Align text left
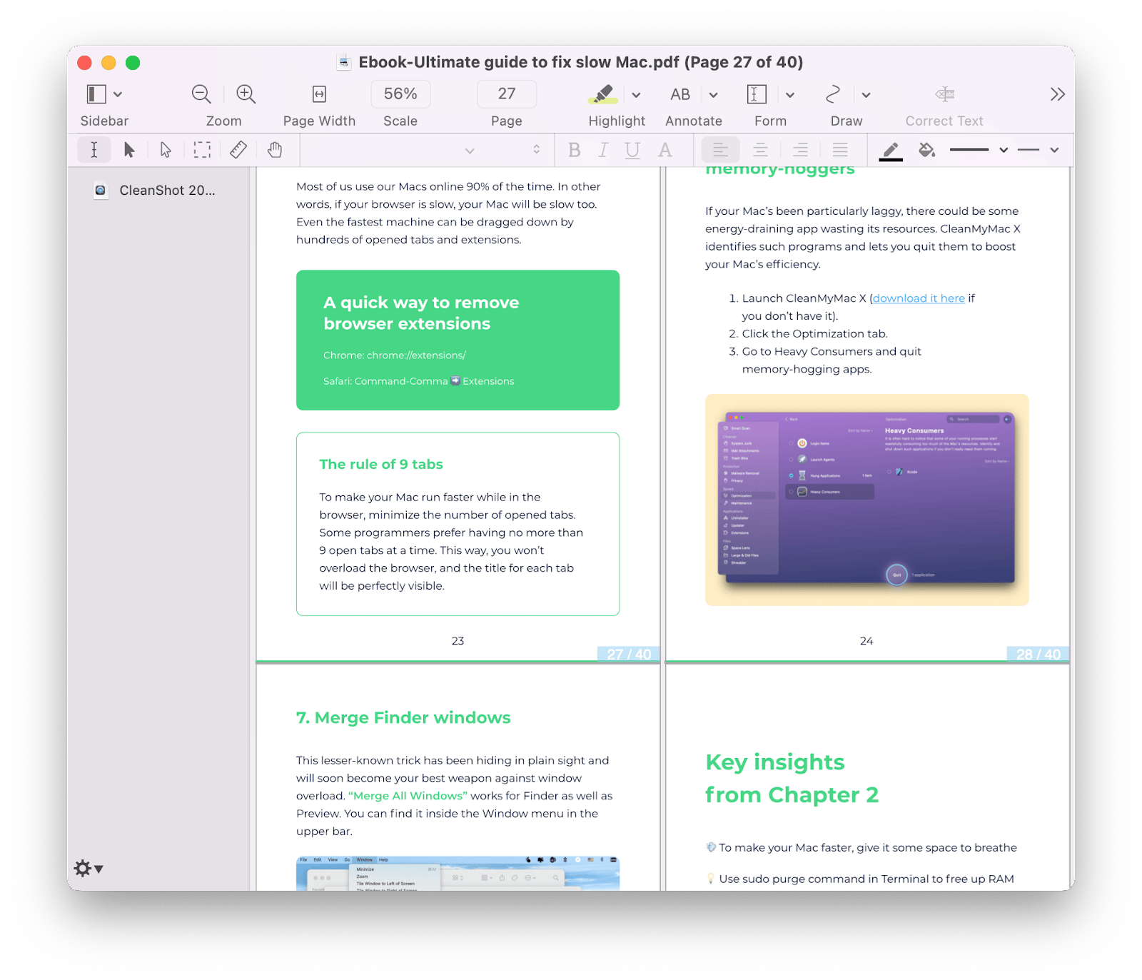Screen dimensions: 1142x980 pos(720,150)
